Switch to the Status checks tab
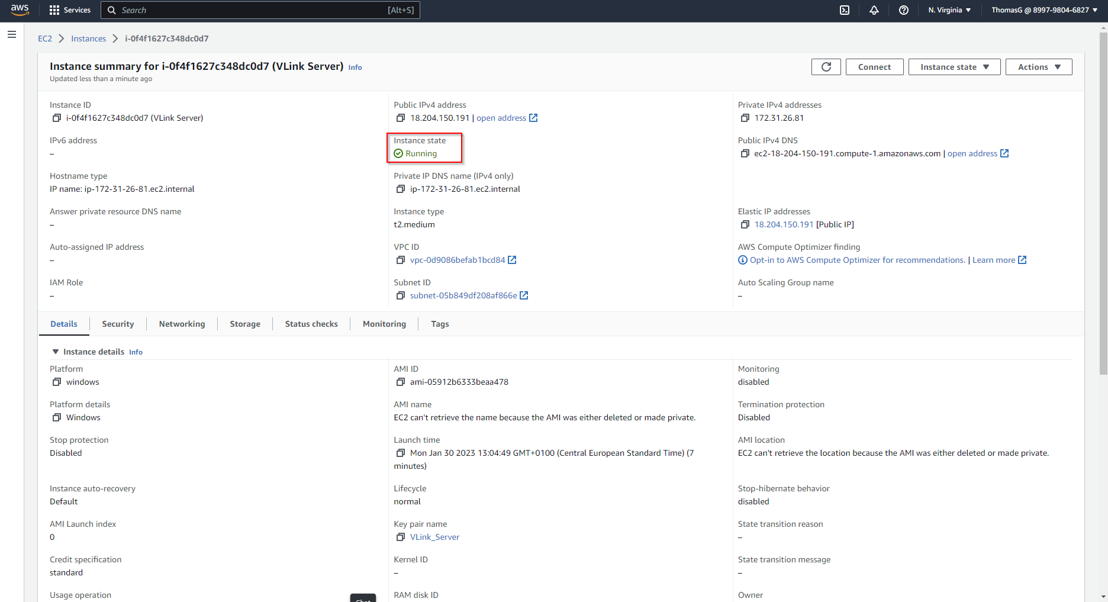This screenshot has height=602, width=1108. point(311,324)
